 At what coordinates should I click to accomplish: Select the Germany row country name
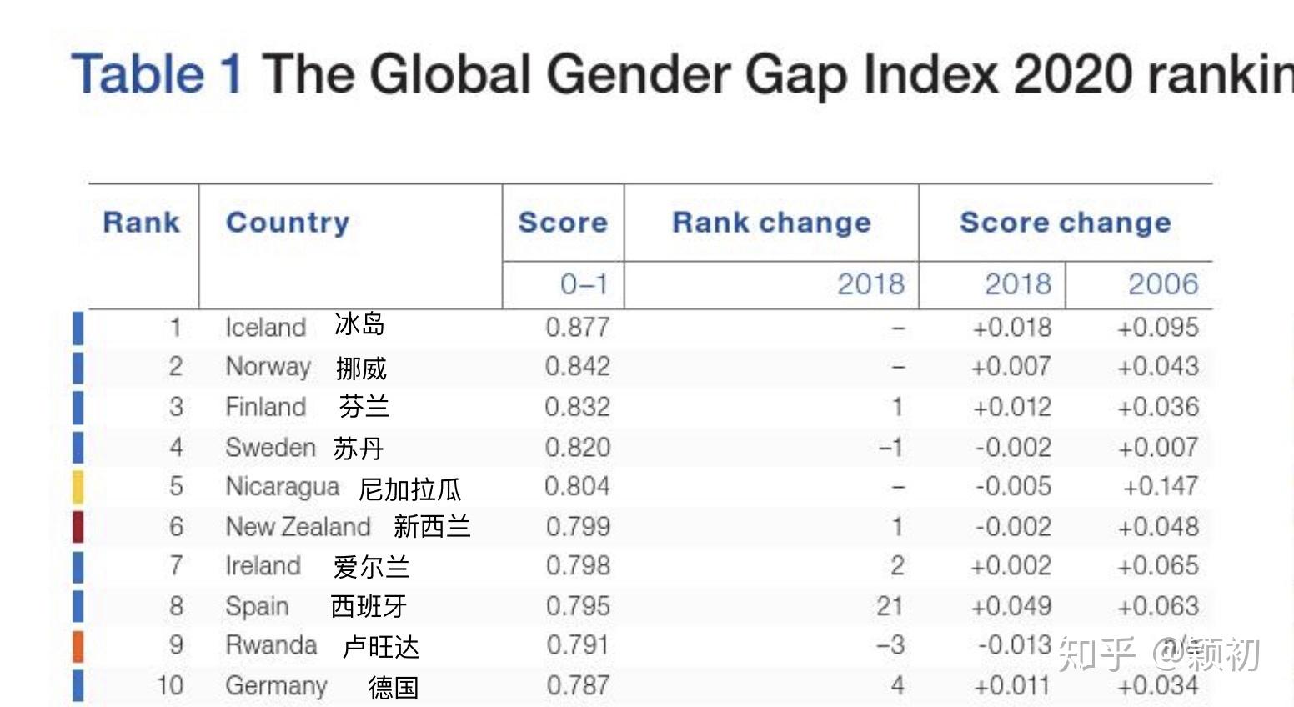pos(276,686)
